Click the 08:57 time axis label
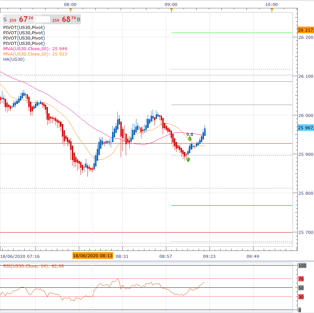The height and width of the screenshot is (313, 314). tap(166, 256)
